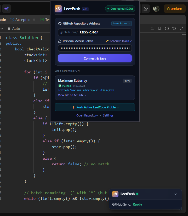
Task: Click the LAST SUBMISSION heading
Action: click(67, 71)
